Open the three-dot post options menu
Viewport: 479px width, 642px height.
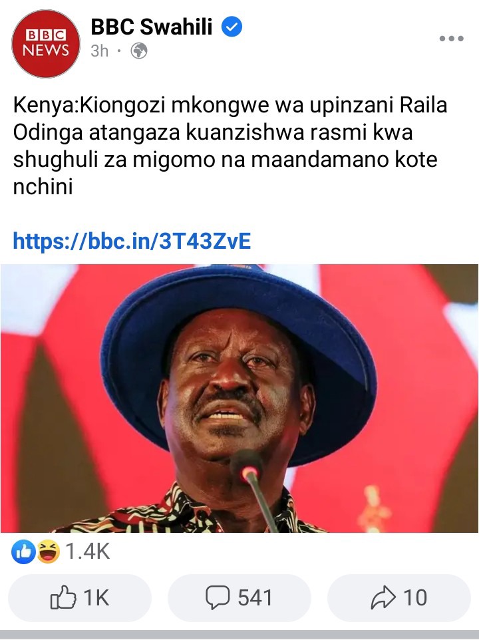tap(451, 39)
